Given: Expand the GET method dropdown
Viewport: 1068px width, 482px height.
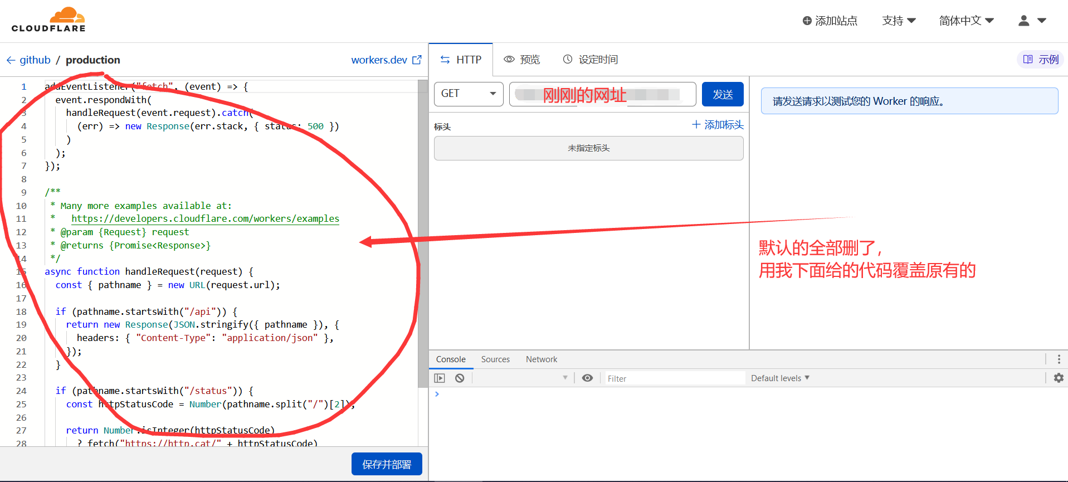Looking at the screenshot, I should (x=469, y=94).
